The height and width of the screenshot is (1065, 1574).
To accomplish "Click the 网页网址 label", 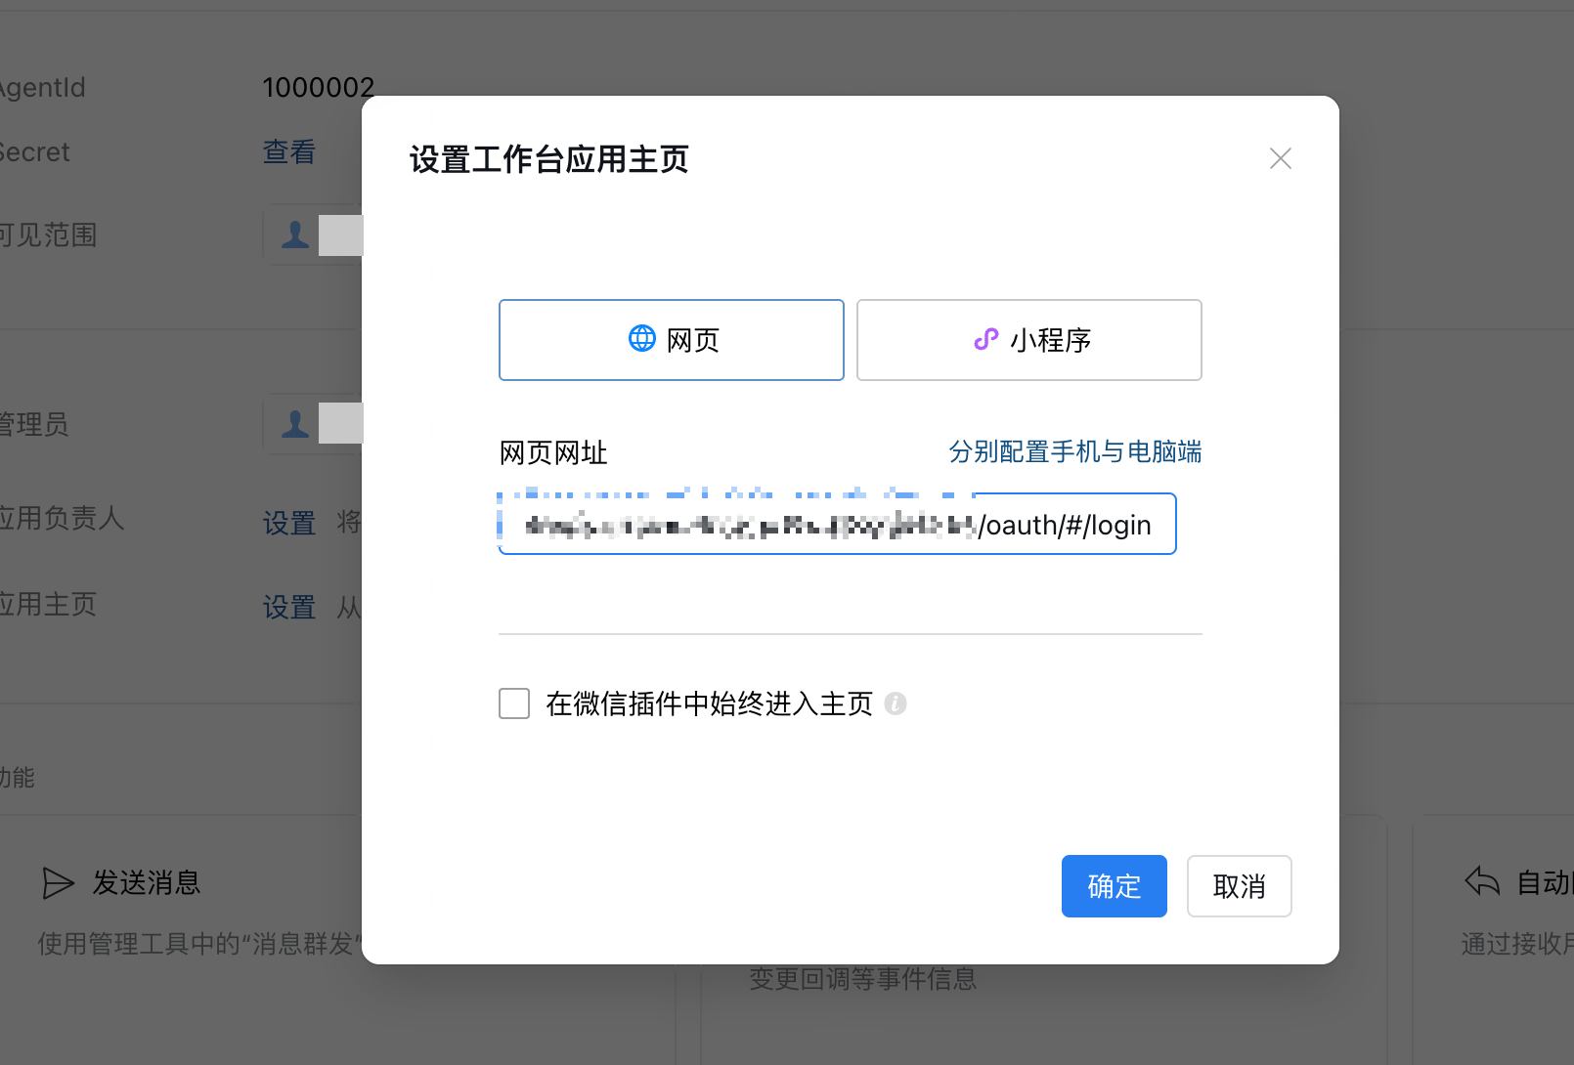I will click(x=553, y=452).
